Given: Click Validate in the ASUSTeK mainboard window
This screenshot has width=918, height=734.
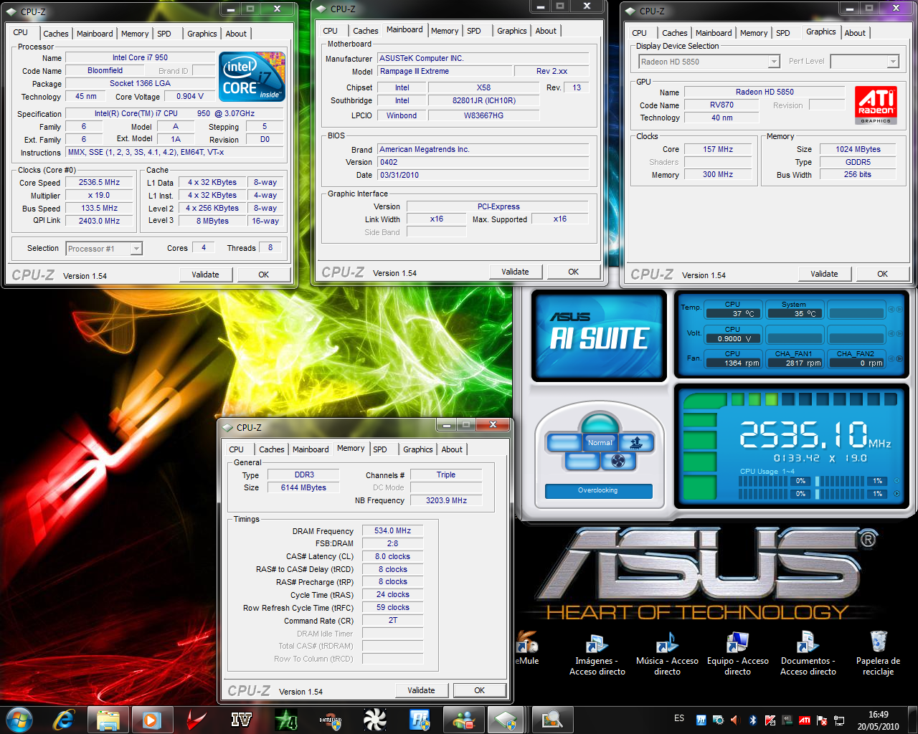Looking at the screenshot, I should (515, 272).
